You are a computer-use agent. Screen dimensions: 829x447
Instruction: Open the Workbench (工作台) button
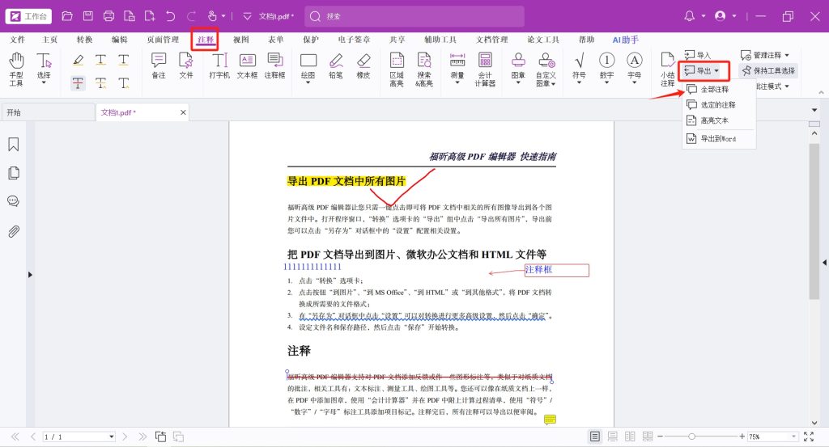tap(29, 16)
